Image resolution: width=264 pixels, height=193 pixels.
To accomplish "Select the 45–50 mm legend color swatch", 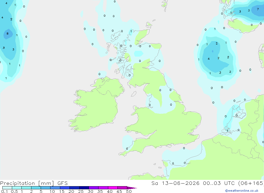I will click(x=122, y=188).
